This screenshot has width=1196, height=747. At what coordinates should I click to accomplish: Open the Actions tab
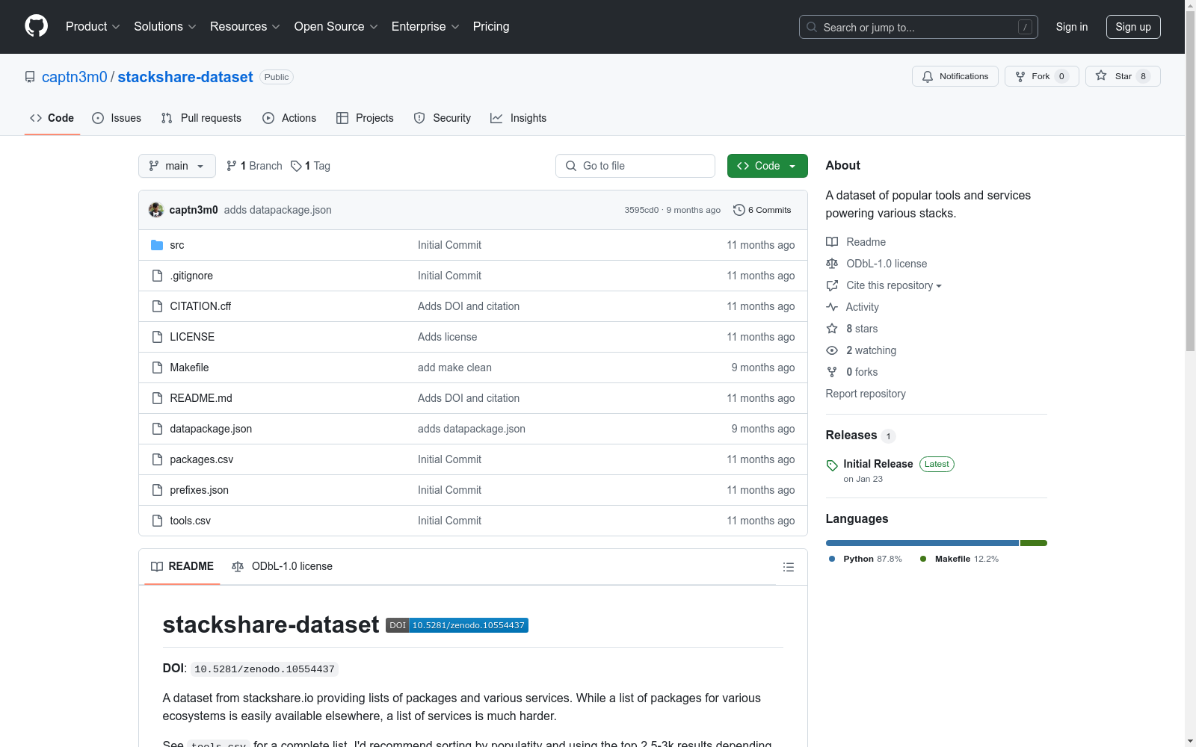(x=289, y=118)
